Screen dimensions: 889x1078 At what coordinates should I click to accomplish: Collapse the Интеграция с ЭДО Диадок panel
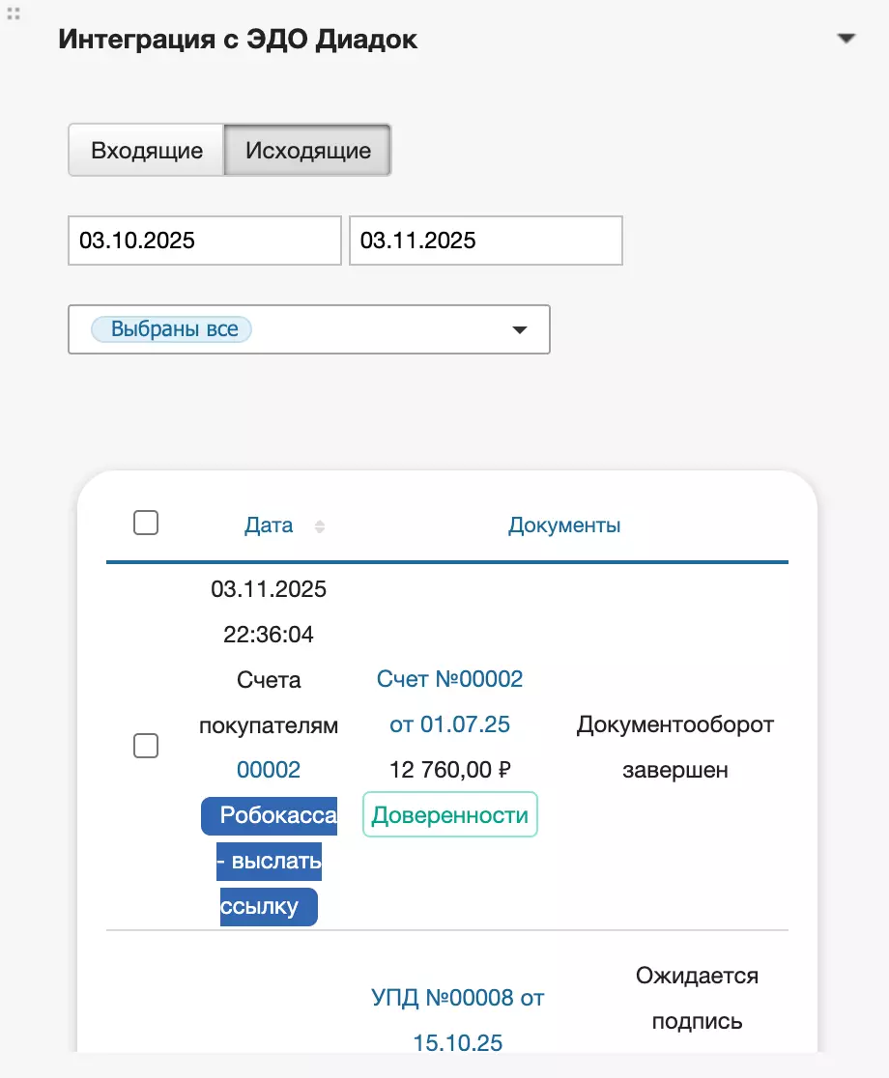[846, 39]
